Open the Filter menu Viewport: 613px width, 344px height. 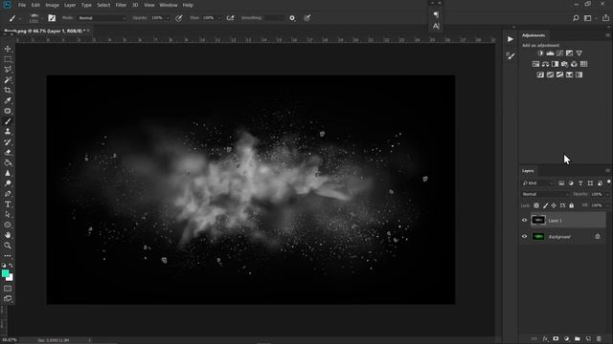121,5
